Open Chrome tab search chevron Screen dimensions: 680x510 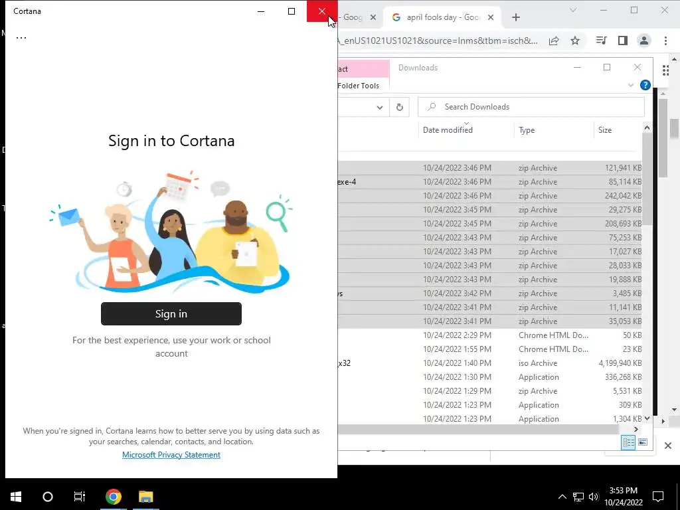(x=573, y=10)
